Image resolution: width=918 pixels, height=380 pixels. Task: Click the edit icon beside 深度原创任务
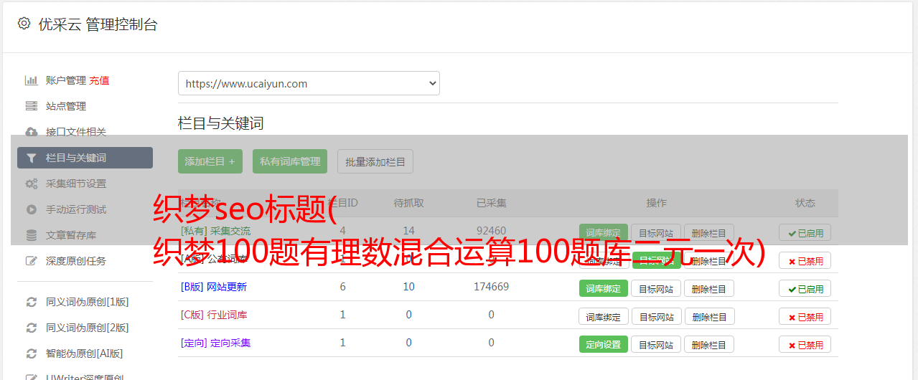(x=31, y=261)
